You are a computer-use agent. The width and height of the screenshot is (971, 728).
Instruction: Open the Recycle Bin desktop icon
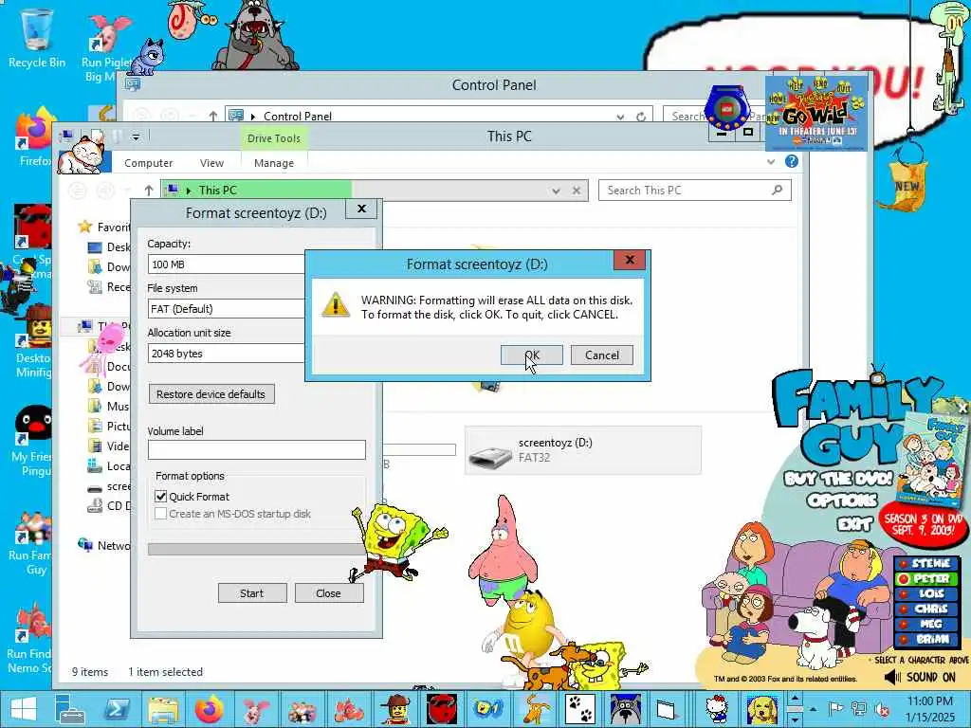[x=37, y=37]
